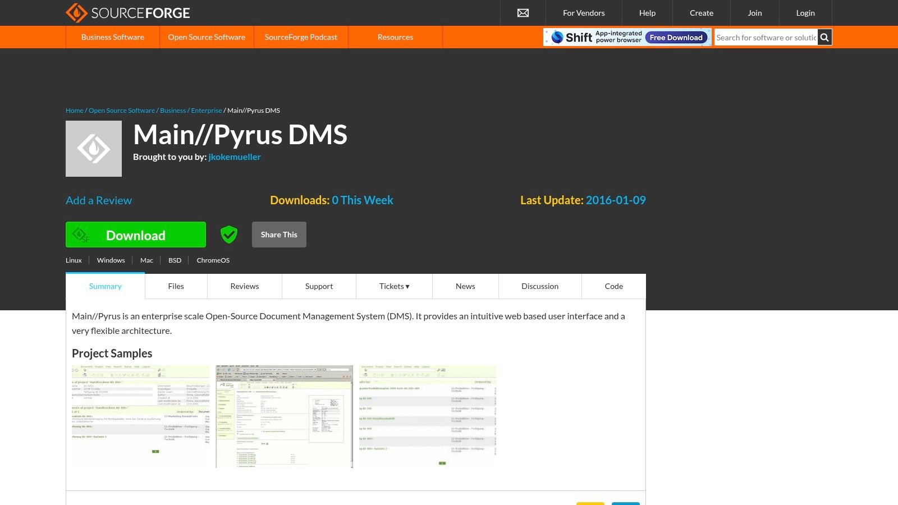Open the For Vendors menu
The height and width of the screenshot is (505, 898).
click(584, 13)
